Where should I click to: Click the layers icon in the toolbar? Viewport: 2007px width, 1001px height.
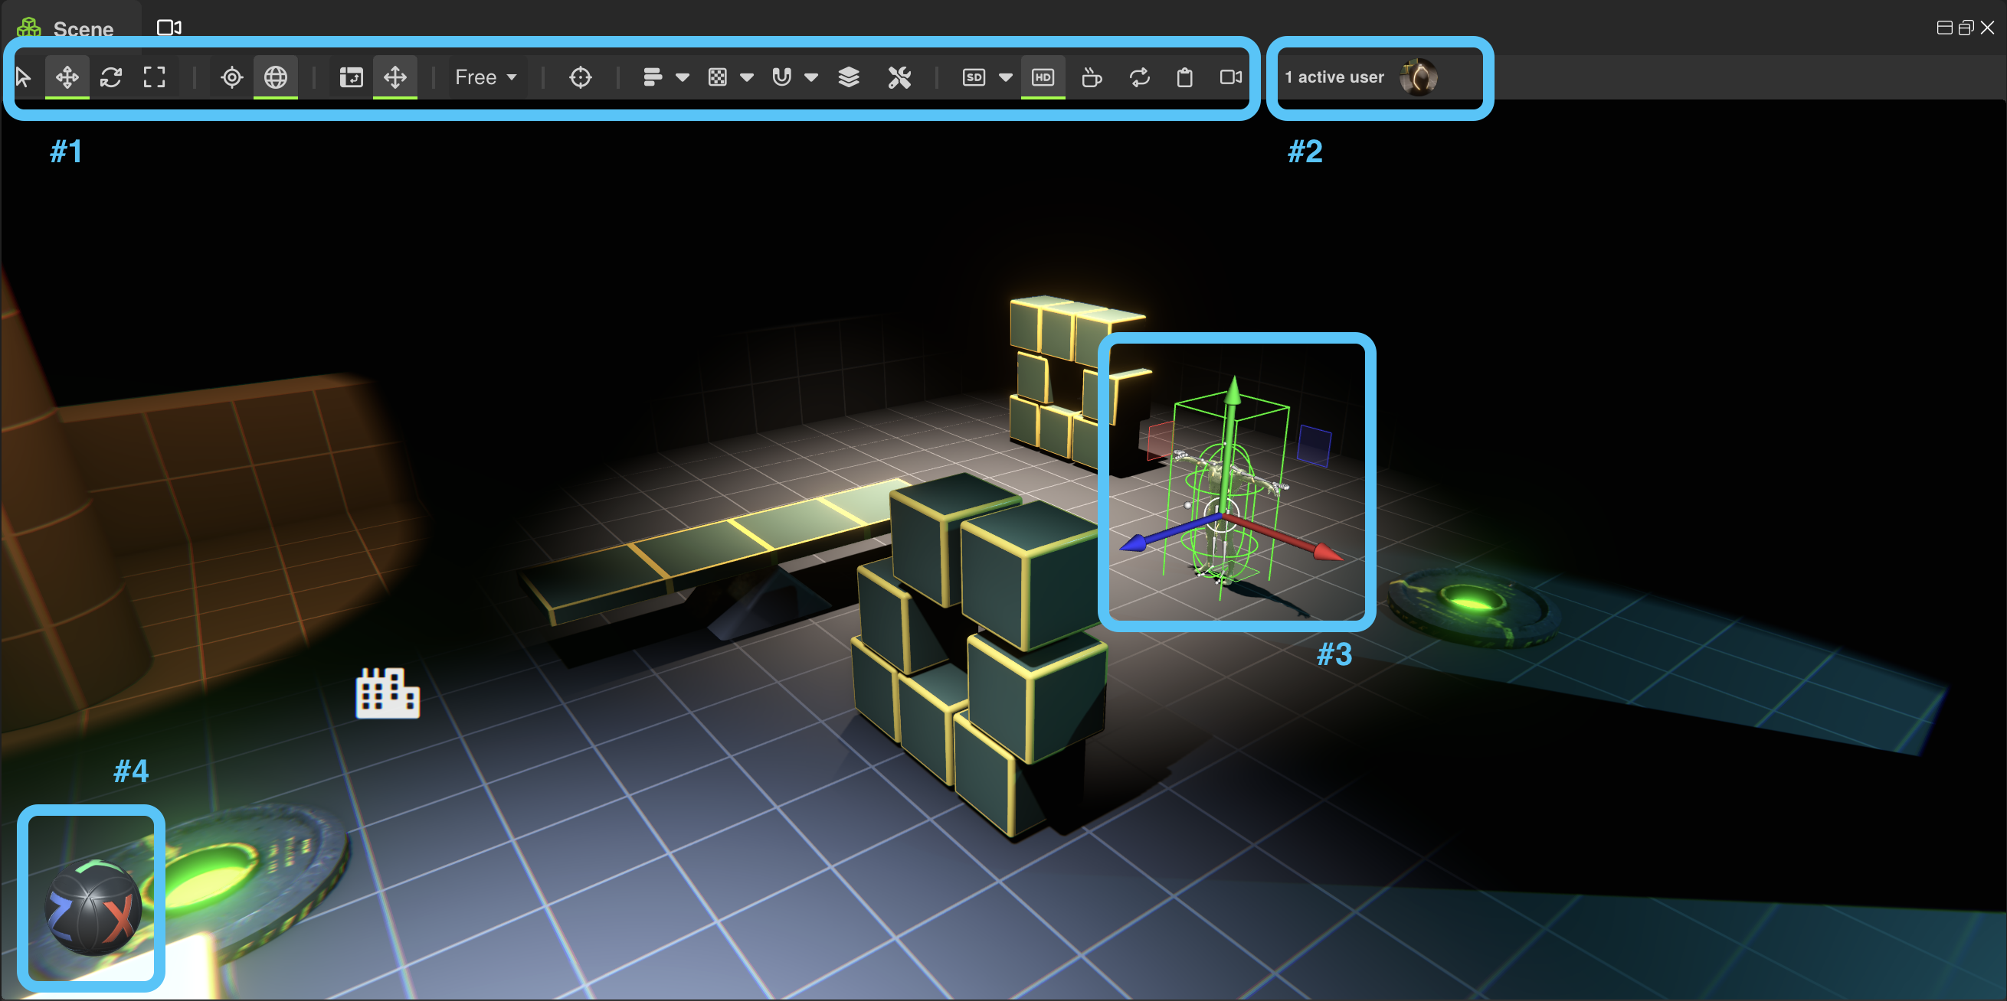click(850, 77)
